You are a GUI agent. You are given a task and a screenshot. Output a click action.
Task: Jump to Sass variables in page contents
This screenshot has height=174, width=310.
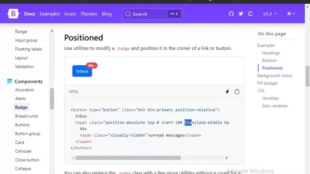pos(275,106)
